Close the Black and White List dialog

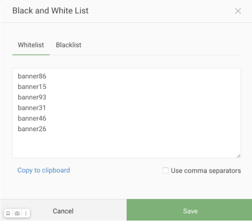(238, 11)
